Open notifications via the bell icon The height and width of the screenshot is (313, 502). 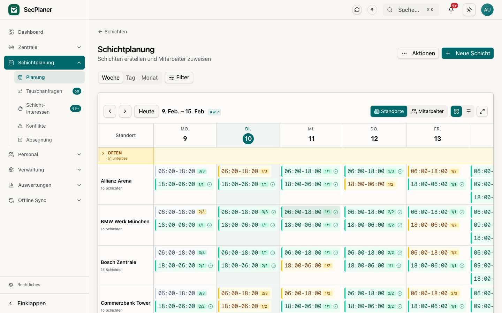(x=451, y=9)
